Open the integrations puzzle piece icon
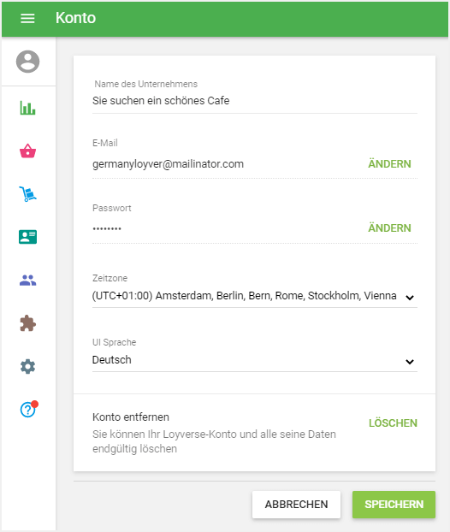Image resolution: width=450 pixels, height=532 pixels. click(x=28, y=323)
